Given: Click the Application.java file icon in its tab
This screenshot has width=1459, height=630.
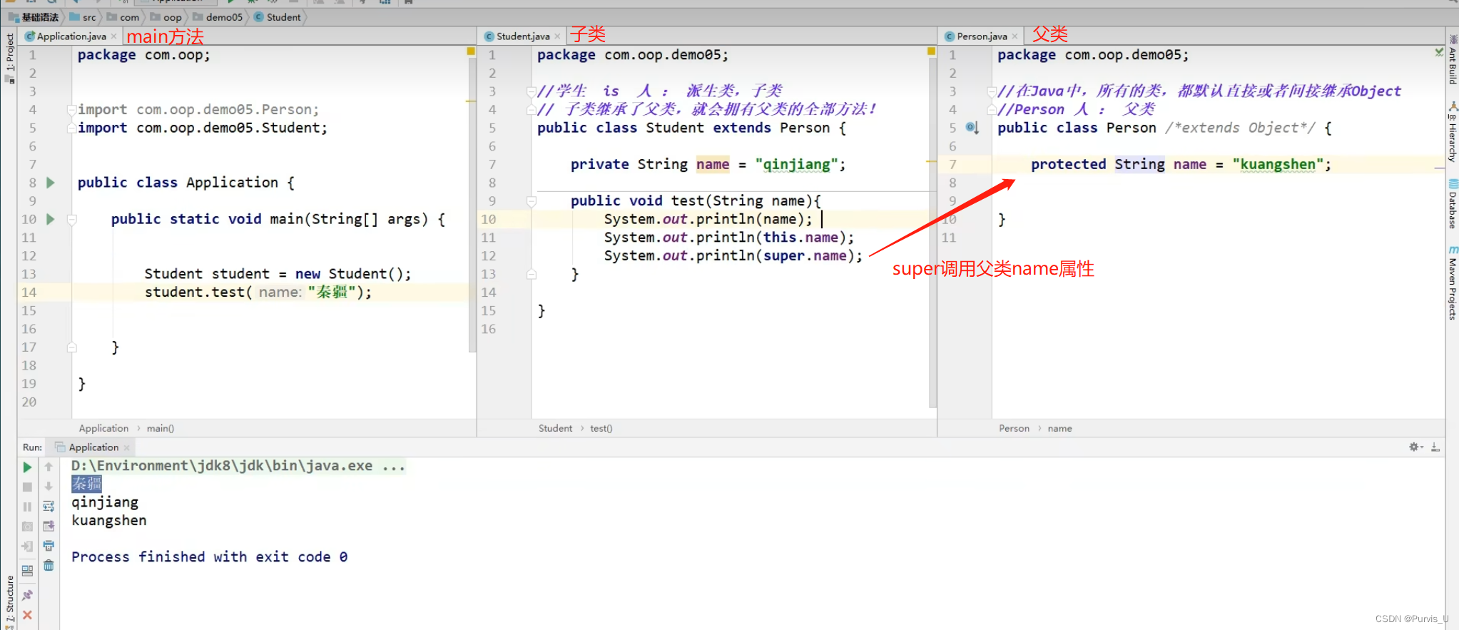Looking at the screenshot, I should point(29,36).
